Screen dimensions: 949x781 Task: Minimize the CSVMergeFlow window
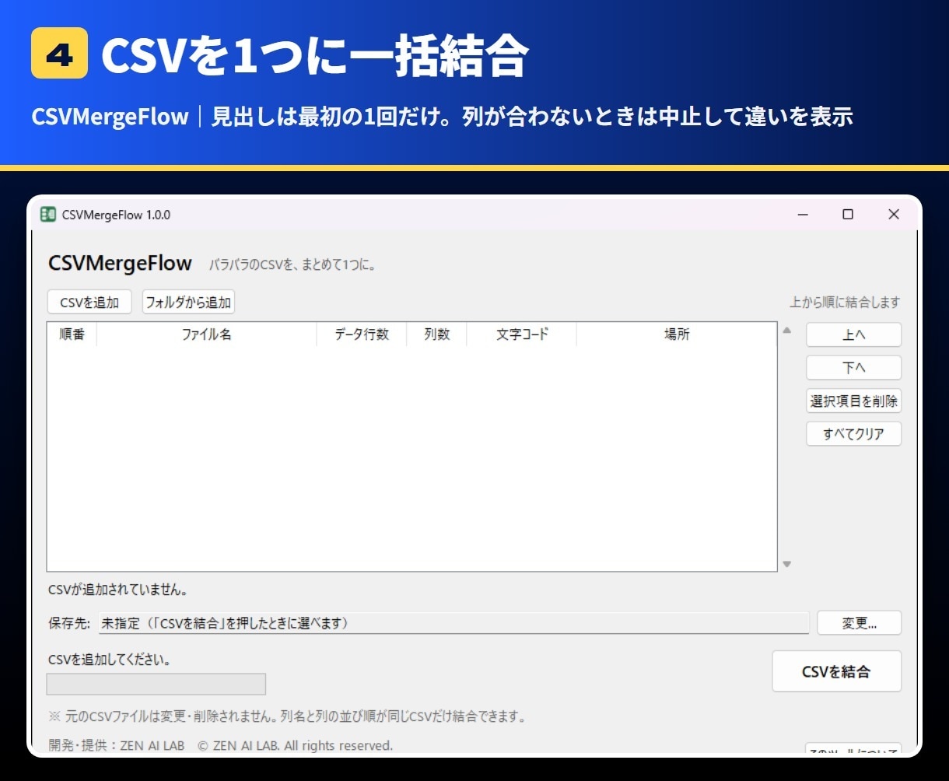click(x=803, y=215)
